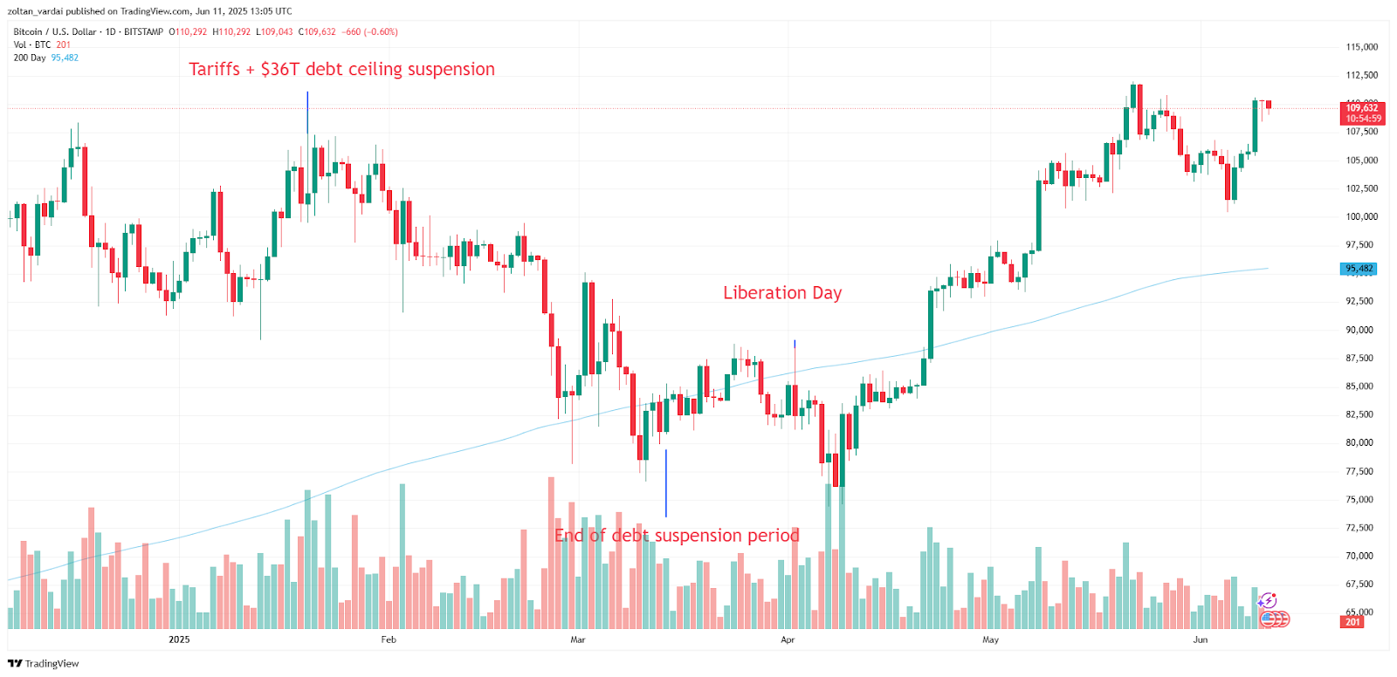Viewport: 1397px width, 677px height.
Task: Click the blue line above End of debt text
Action: (x=666, y=482)
